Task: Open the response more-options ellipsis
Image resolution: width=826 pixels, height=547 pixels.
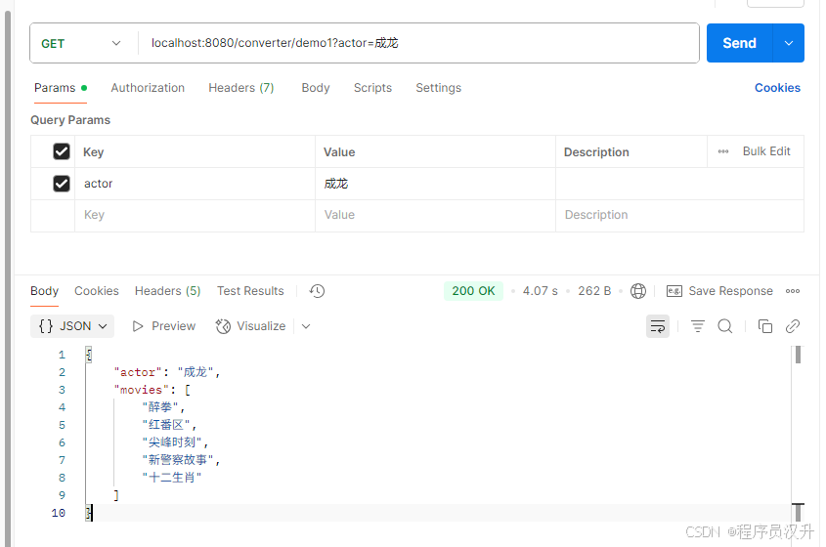Action: (x=793, y=291)
